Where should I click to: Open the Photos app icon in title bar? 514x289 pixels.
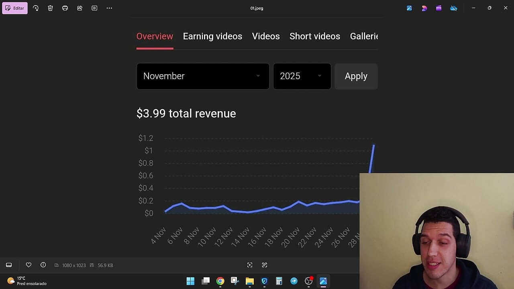(x=409, y=8)
